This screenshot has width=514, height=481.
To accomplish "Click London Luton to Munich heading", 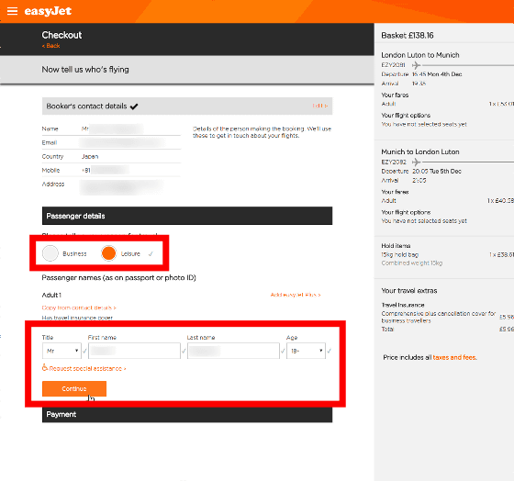I will pos(420,55).
